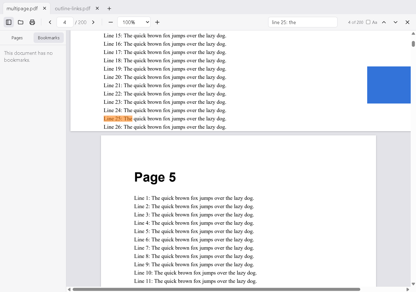Screen dimensions: 416x292
Task: Click the 'Page 5' heading
Action: click(x=155, y=177)
